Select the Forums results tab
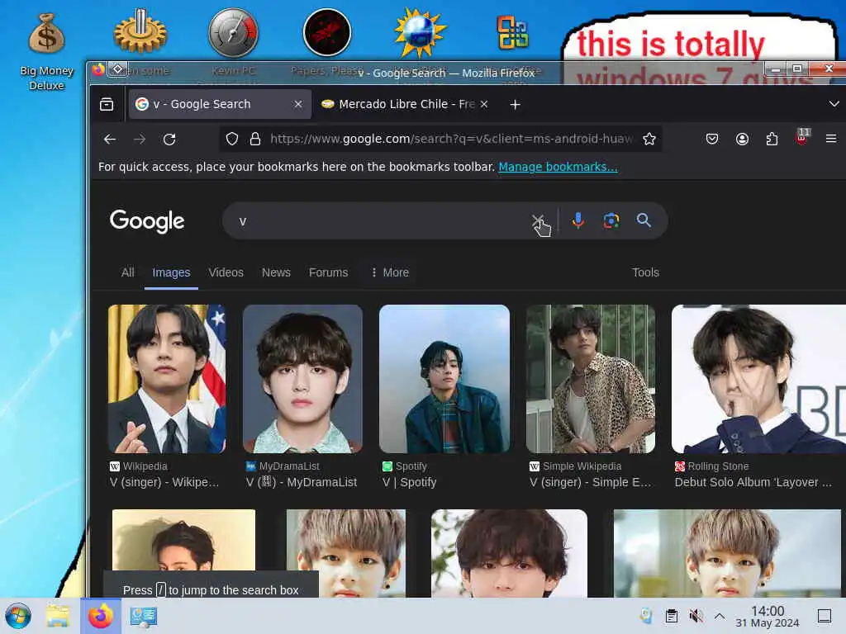Viewport: 846px width, 634px height. coord(329,272)
